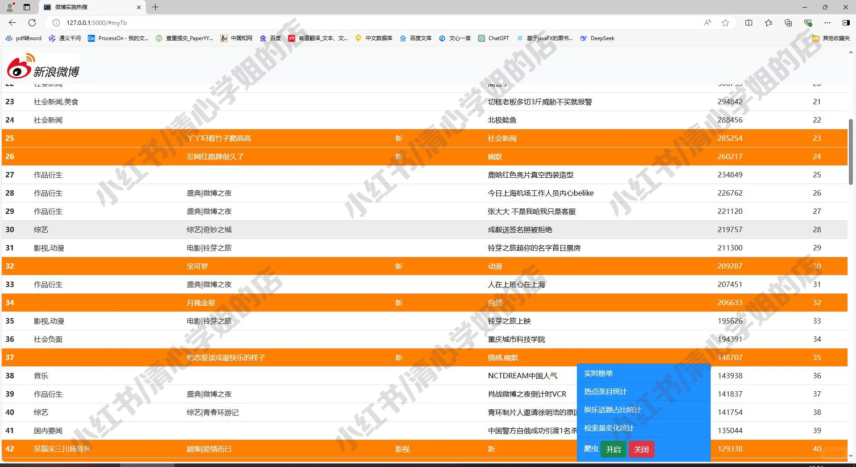Open Split screen from the toolbar

click(x=749, y=23)
